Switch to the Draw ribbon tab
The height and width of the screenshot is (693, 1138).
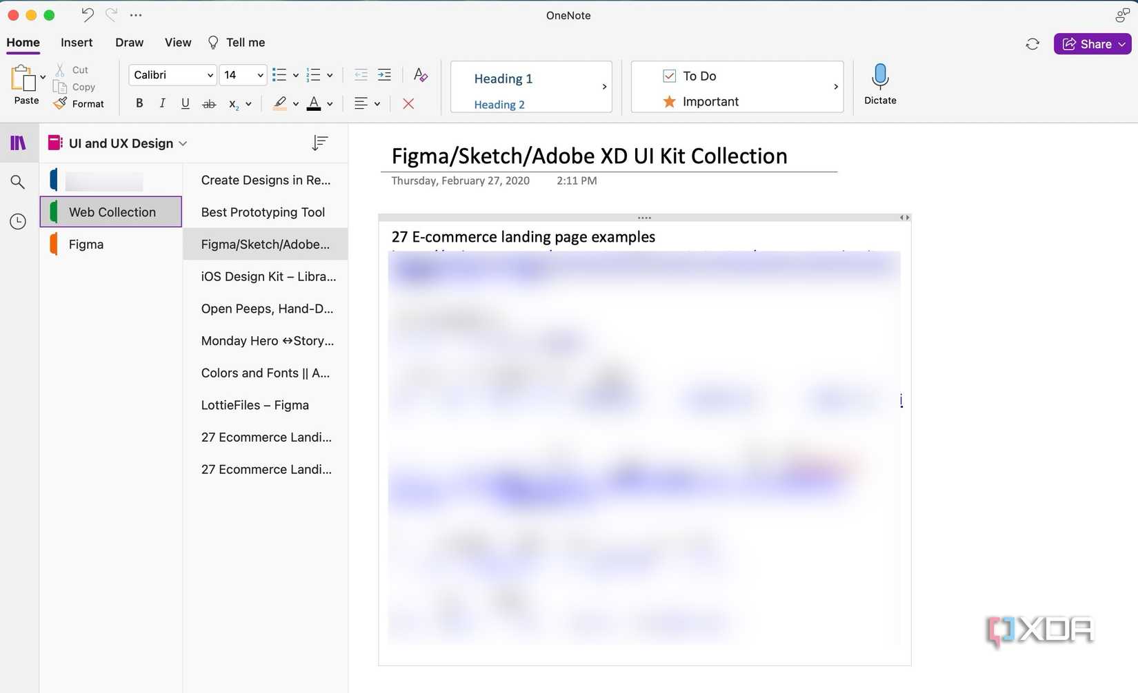pyautogui.click(x=129, y=42)
